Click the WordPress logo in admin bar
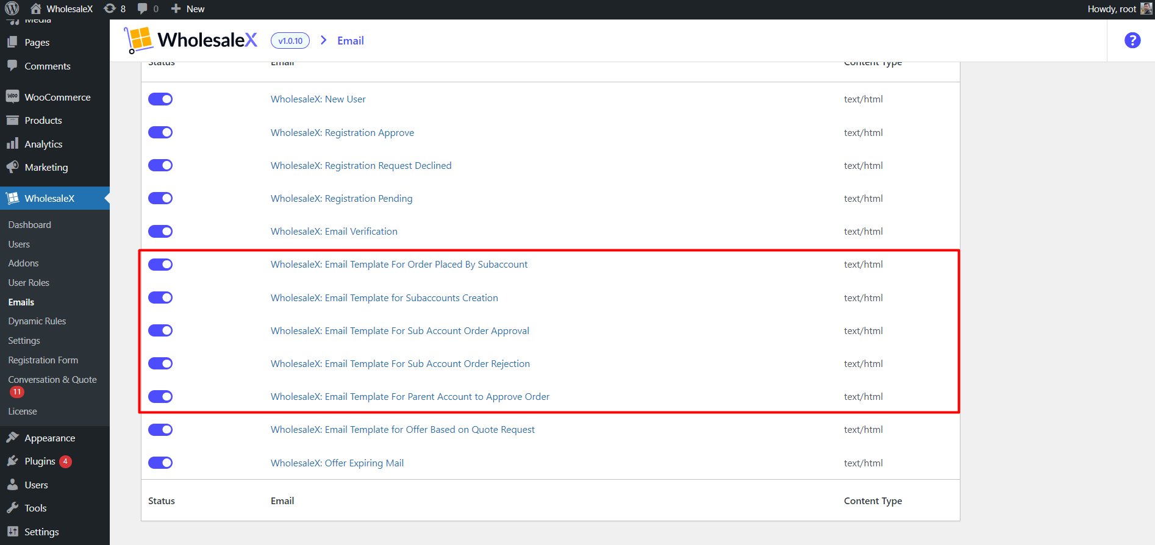The height and width of the screenshot is (545, 1155). tap(12, 9)
